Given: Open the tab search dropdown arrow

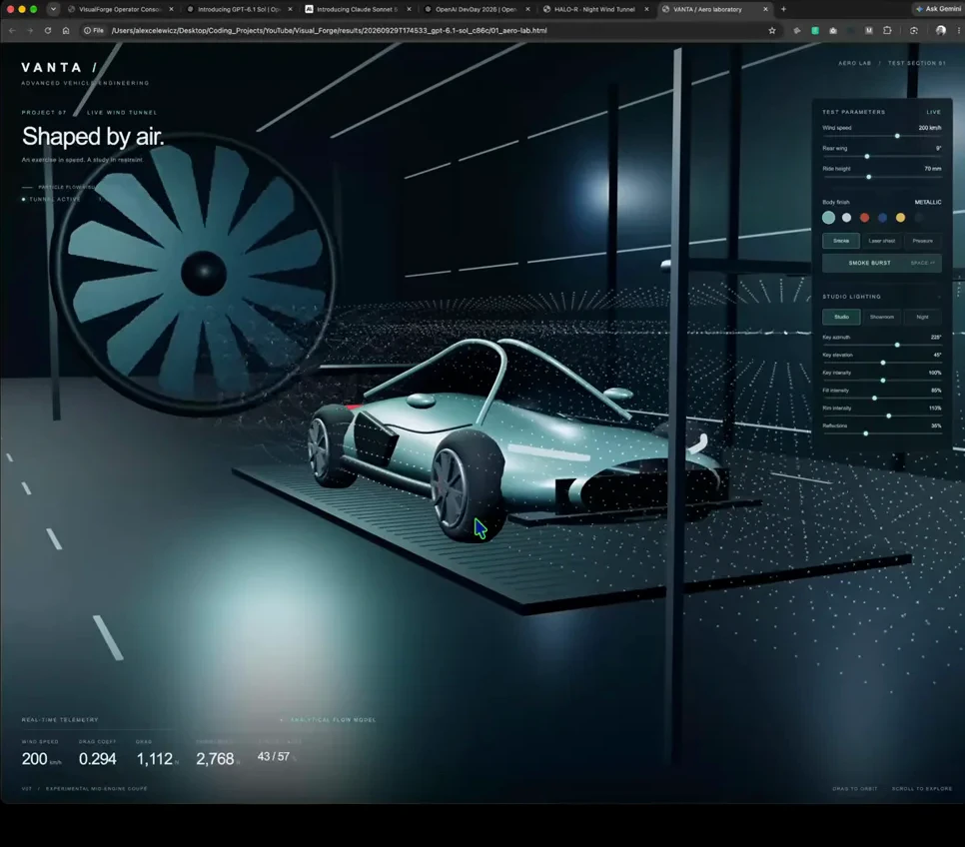Looking at the screenshot, I should click(54, 9).
